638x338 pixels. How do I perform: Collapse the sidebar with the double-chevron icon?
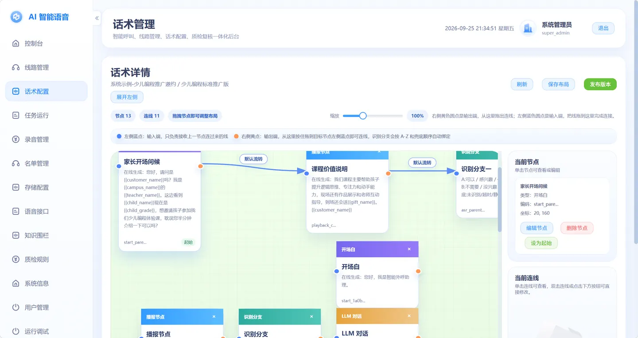97,18
